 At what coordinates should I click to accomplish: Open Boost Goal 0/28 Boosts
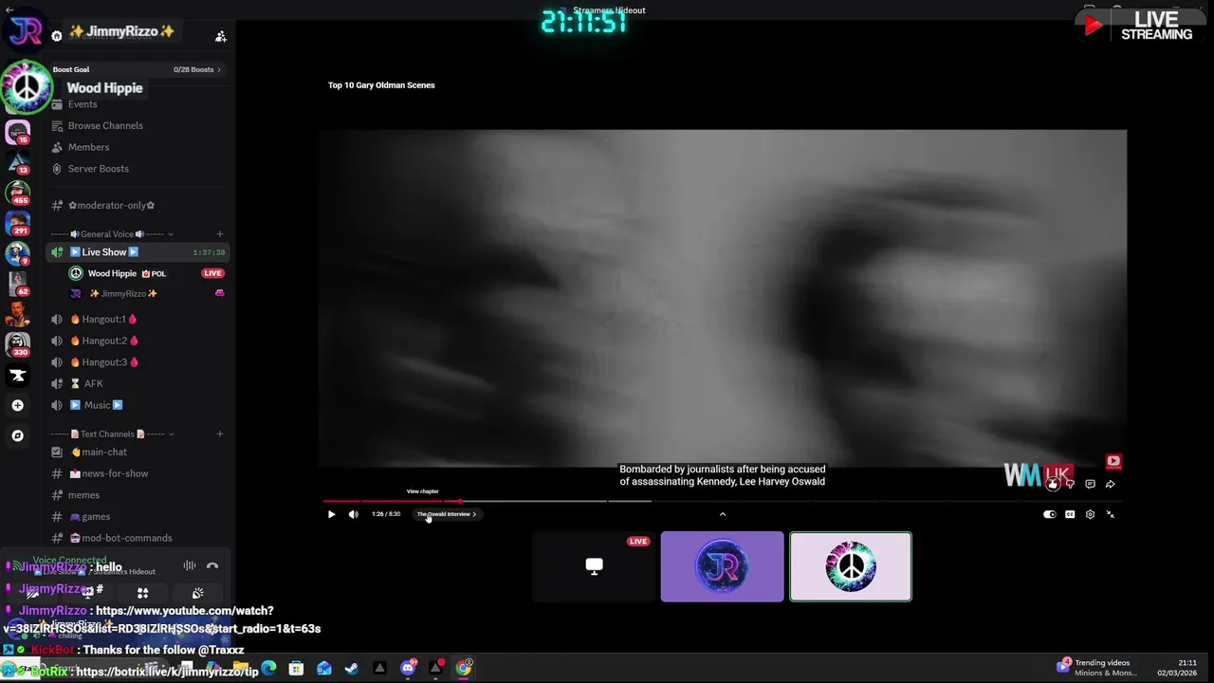[137, 69]
